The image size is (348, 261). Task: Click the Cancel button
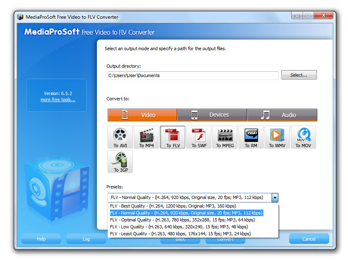coord(309,239)
